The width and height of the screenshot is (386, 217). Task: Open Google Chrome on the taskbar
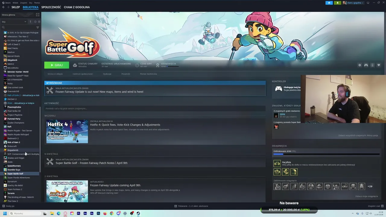coord(112,213)
